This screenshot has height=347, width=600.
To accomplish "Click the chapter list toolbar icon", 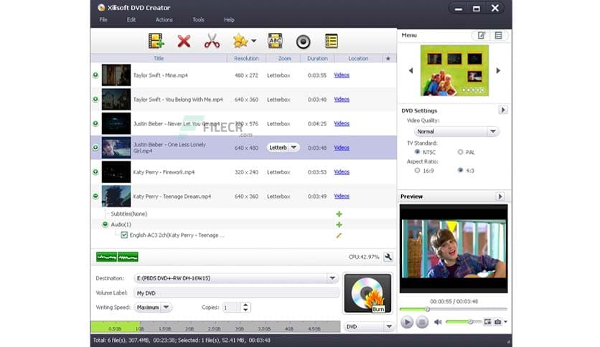I will coord(331,41).
